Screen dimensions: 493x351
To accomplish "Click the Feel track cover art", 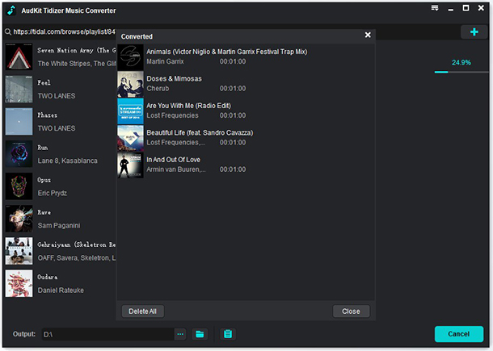I will 19,89.
